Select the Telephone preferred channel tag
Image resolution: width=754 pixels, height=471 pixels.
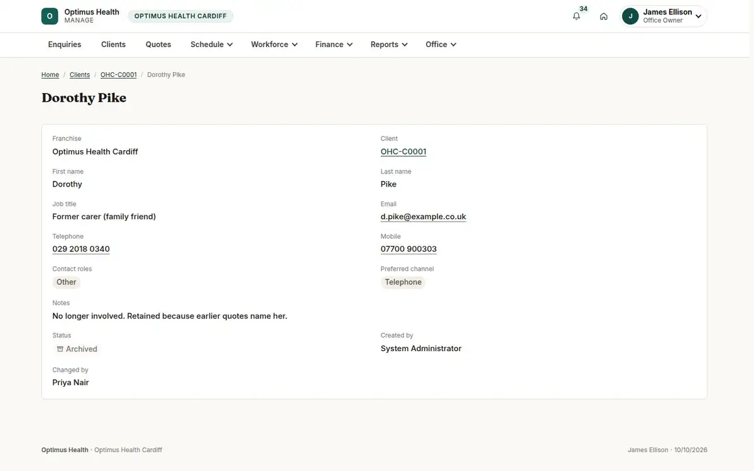403,283
